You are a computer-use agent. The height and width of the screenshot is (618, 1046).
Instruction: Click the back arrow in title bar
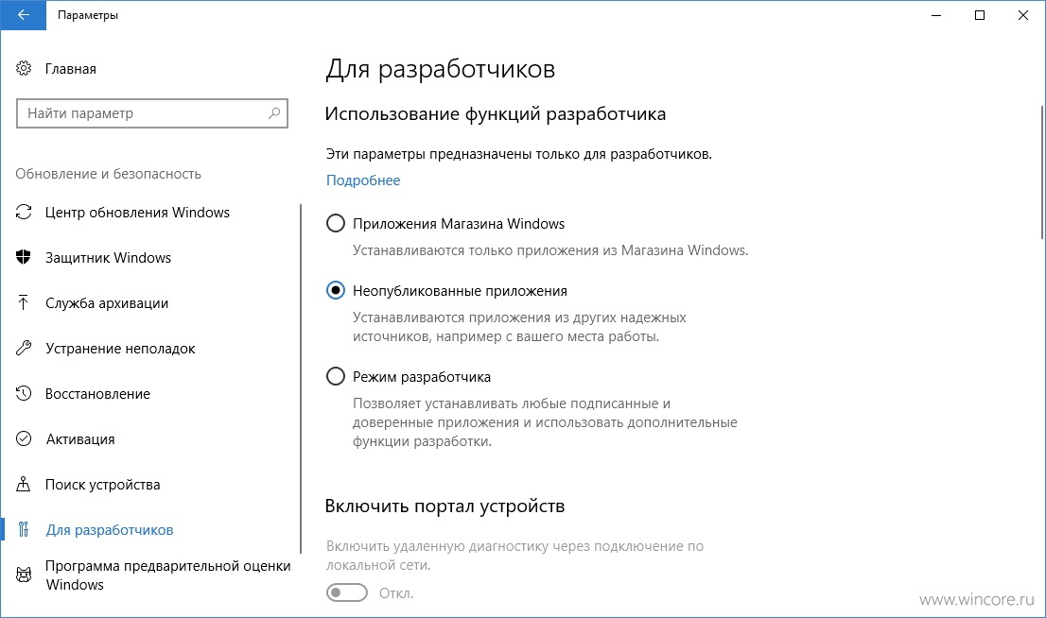click(x=24, y=15)
